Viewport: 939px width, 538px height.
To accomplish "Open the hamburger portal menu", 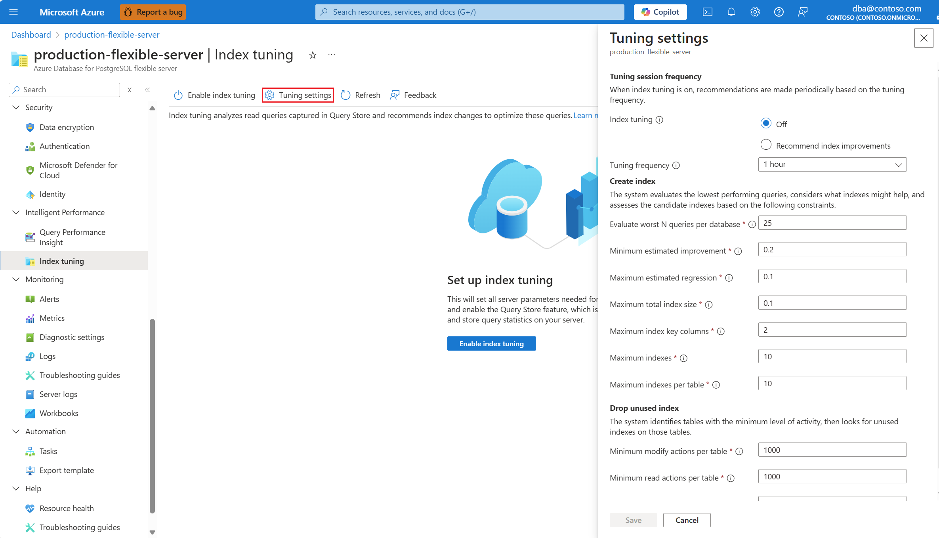I will tap(13, 12).
